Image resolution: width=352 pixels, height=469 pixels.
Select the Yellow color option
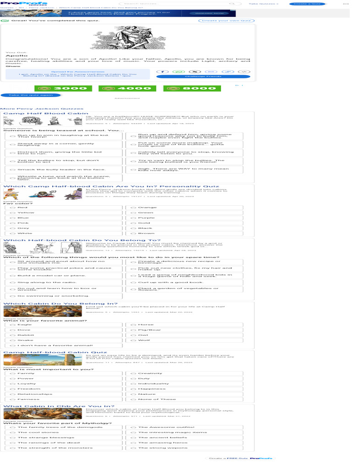point(64,213)
